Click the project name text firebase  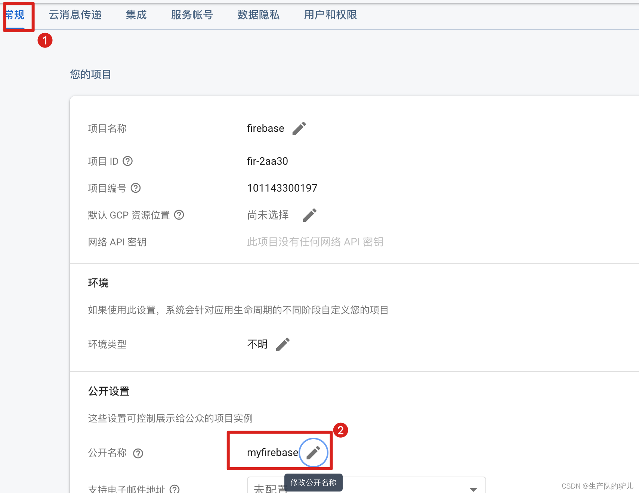[x=266, y=128]
